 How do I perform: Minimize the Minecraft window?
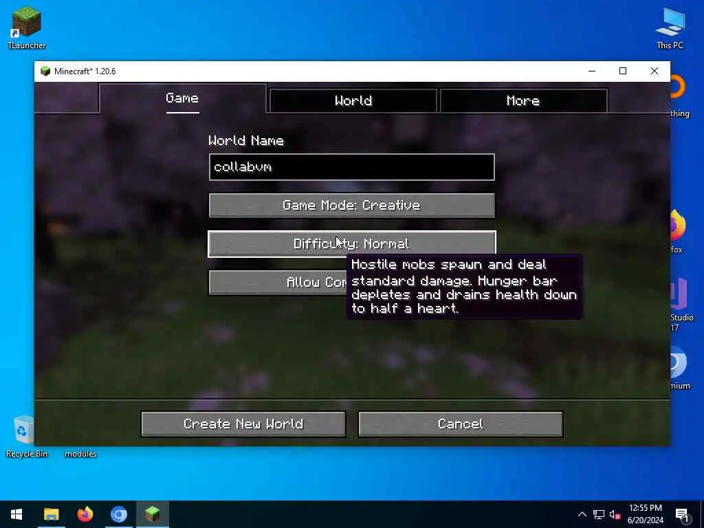coord(592,71)
